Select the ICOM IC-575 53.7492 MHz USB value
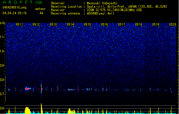179x114 pixels. [x=114, y=10]
